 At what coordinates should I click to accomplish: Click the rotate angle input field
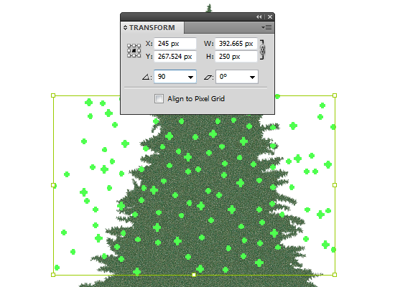(170, 77)
